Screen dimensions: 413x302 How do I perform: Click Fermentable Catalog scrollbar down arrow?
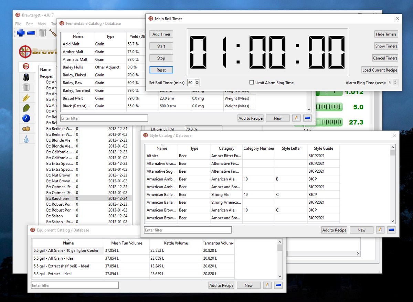click(x=309, y=109)
